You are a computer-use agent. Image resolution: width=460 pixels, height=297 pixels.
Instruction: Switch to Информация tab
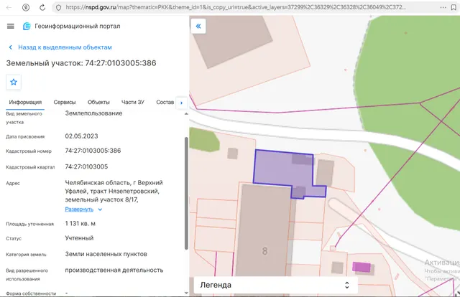(x=25, y=102)
